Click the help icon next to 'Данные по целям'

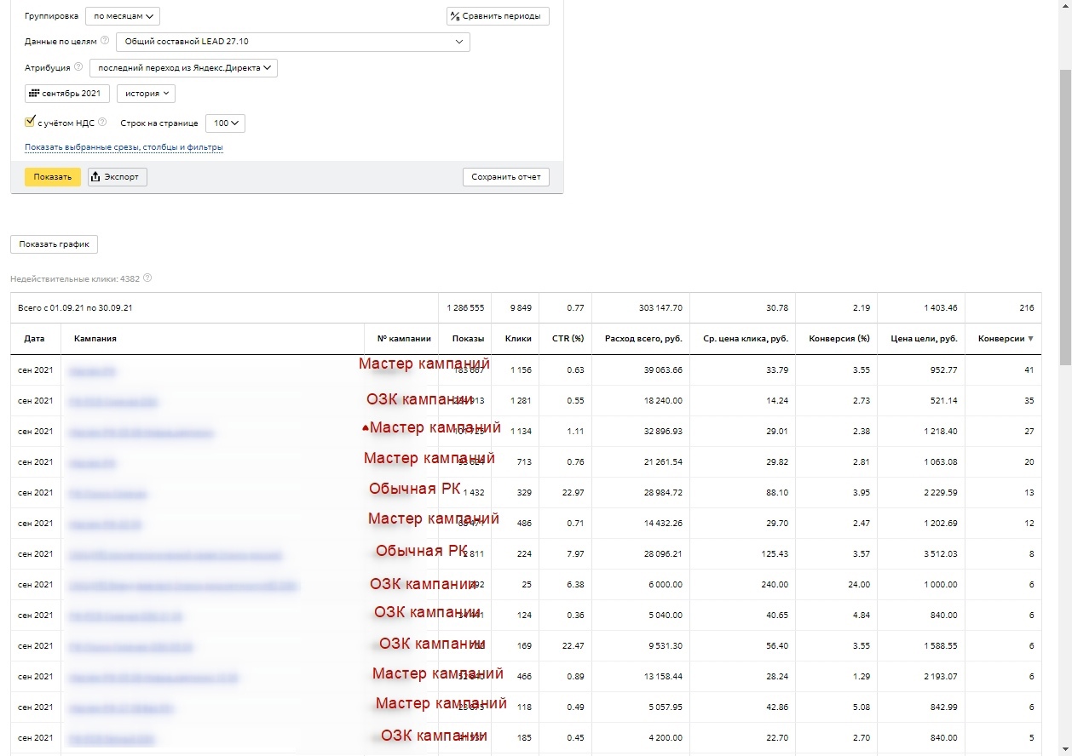click(x=105, y=40)
